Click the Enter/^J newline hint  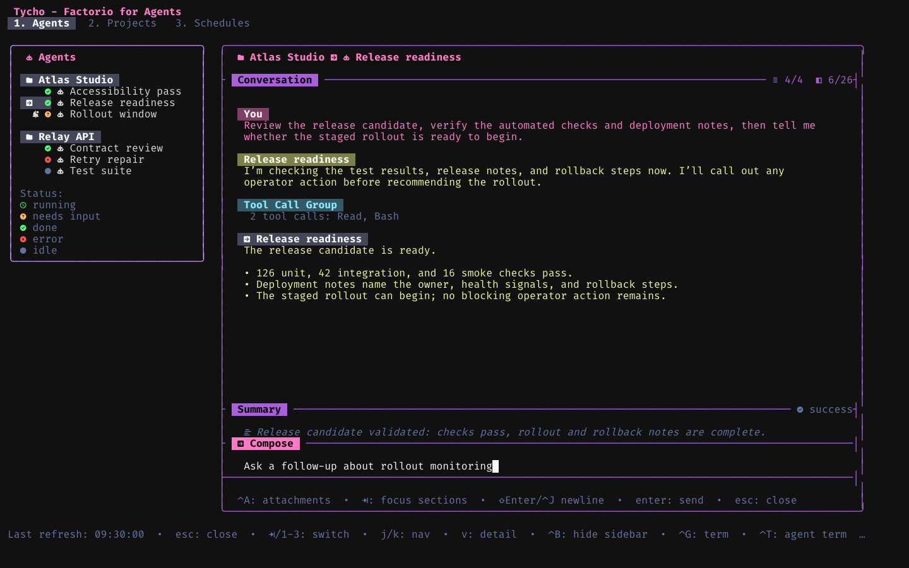pos(552,500)
